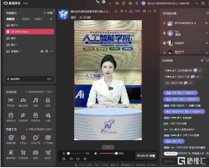Click the headphone monitor icon bottom-left of controls
The width and height of the screenshot is (209, 168).
point(64,159)
